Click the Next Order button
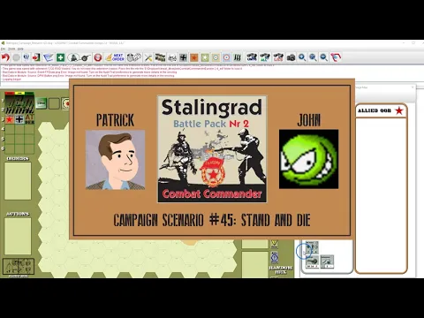The width and height of the screenshot is (424, 318). pyautogui.click(x=115, y=57)
